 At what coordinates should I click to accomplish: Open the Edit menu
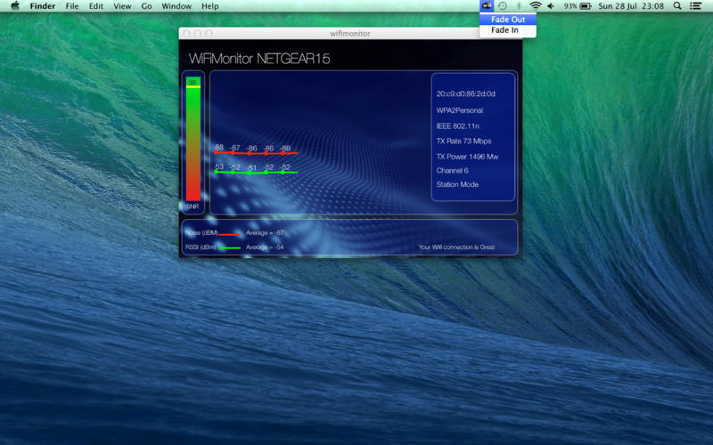tap(96, 6)
